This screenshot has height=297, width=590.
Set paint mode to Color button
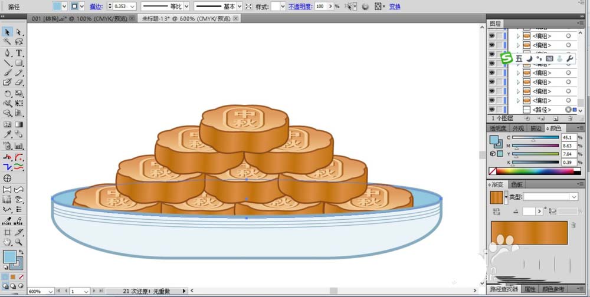pyautogui.click(x=5, y=277)
